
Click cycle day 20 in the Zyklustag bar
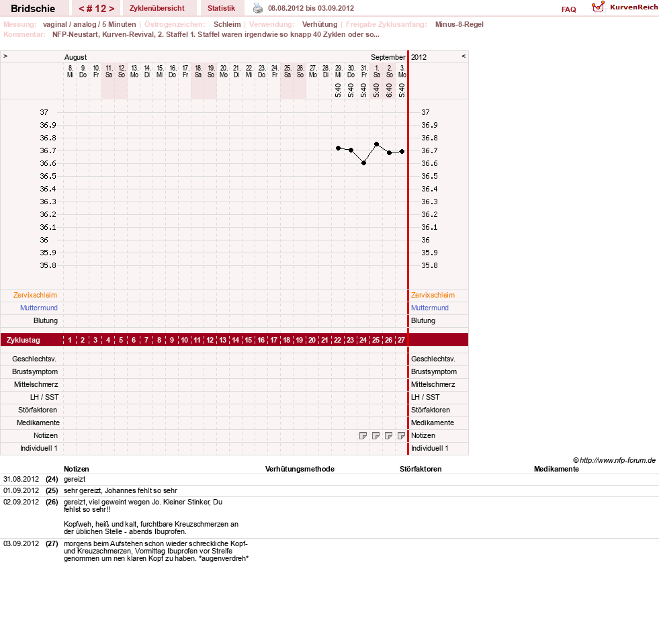point(312,340)
